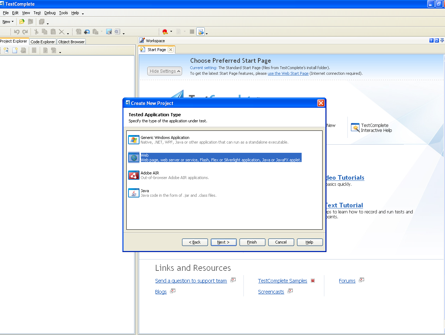Click the Copy toolbar icon

point(45,32)
